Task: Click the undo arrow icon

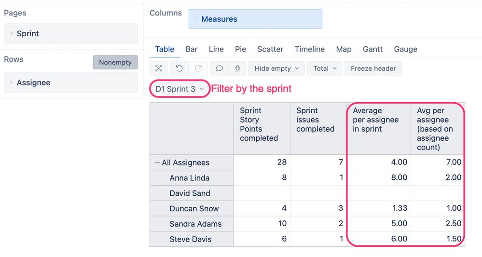Action: 179,68
